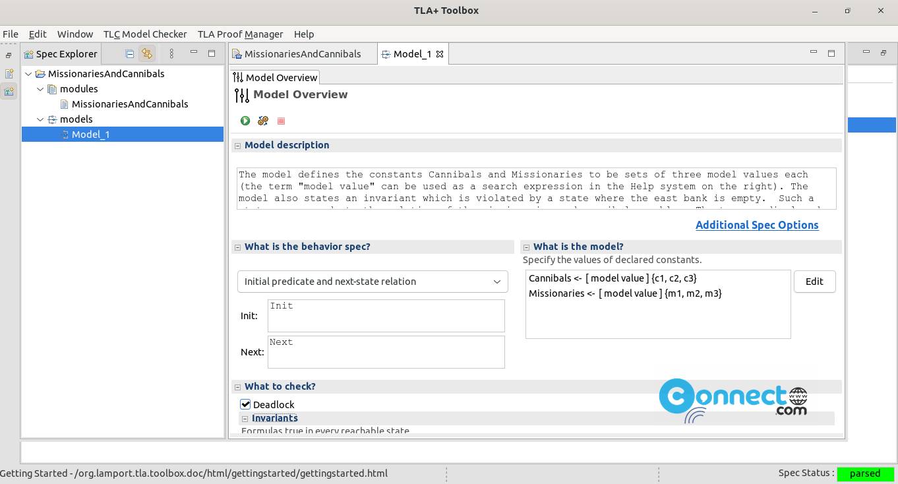Collapse the Invariants subsection
This screenshot has width=898, height=484.
point(245,419)
